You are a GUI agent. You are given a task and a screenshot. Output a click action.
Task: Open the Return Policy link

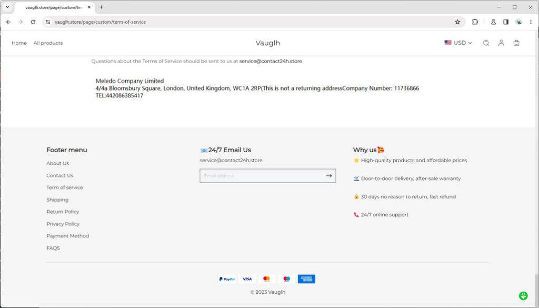pos(62,211)
